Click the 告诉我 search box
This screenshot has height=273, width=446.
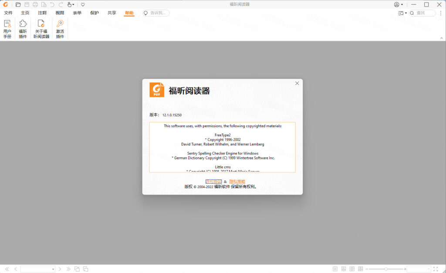pos(156,13)
